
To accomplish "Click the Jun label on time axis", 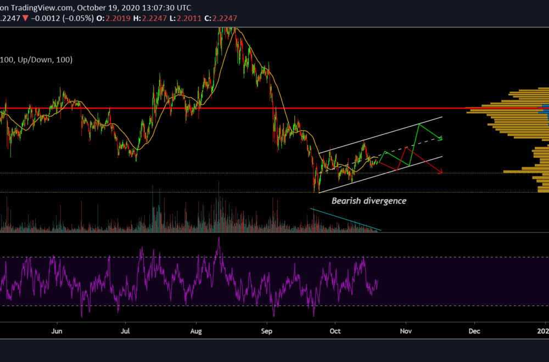I will click(x=57, y=331).
